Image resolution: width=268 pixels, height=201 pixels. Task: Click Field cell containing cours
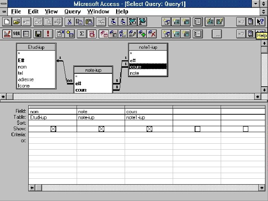pyautogui.click(x=149, y=112)
